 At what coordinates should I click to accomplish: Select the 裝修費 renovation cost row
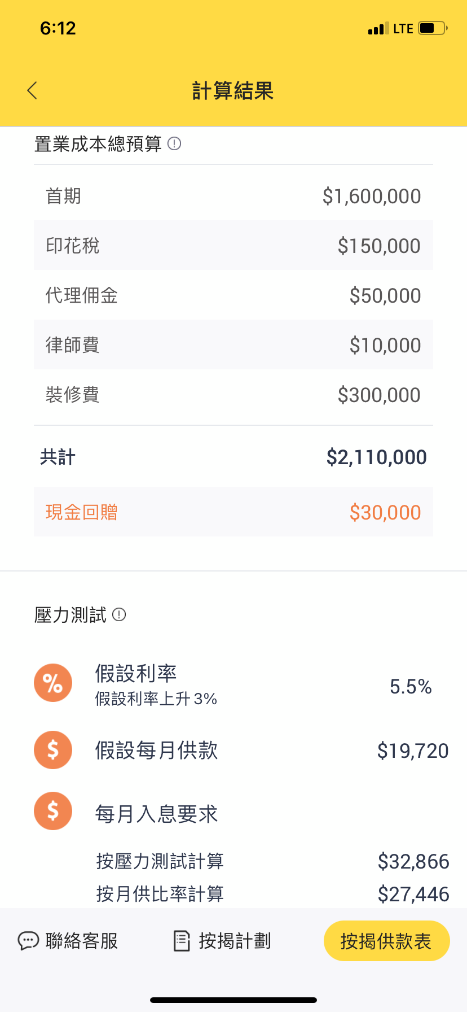click(x=233, y=394)
